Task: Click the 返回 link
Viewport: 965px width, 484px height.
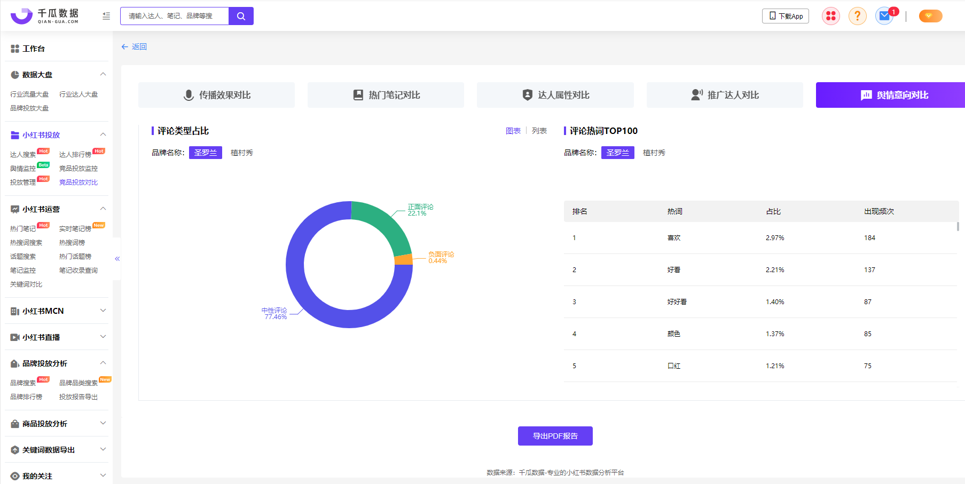Action: (139, 47)
